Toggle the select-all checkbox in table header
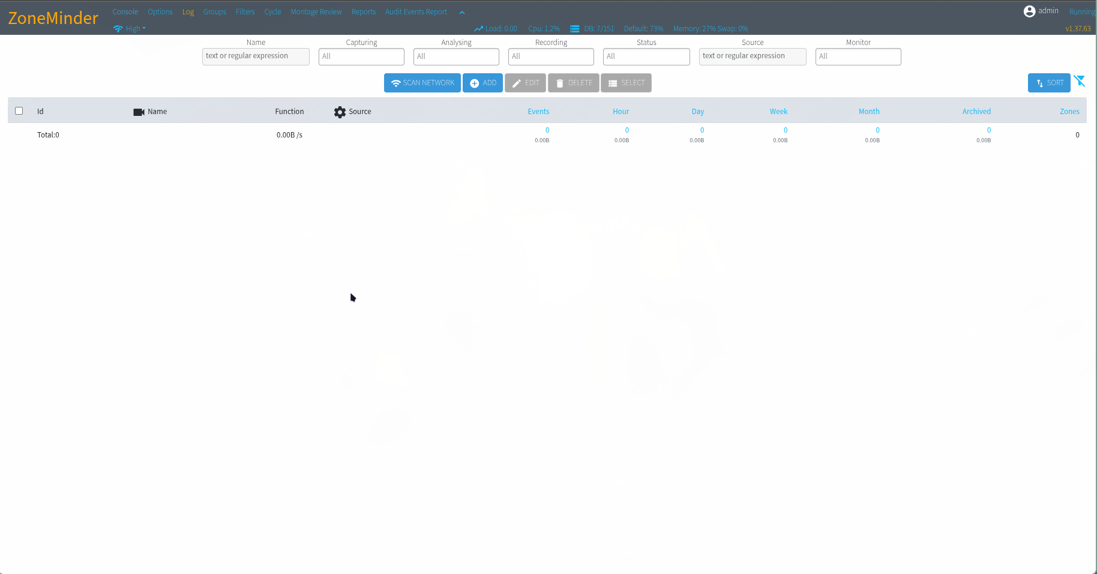Viewport: 1097px width, 574px height. [19, 111]
